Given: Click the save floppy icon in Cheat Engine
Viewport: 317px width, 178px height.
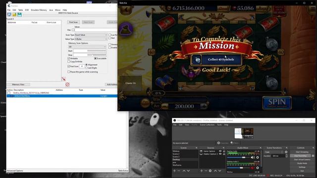Looking at the screenshot, I should [x=19, y=14].
